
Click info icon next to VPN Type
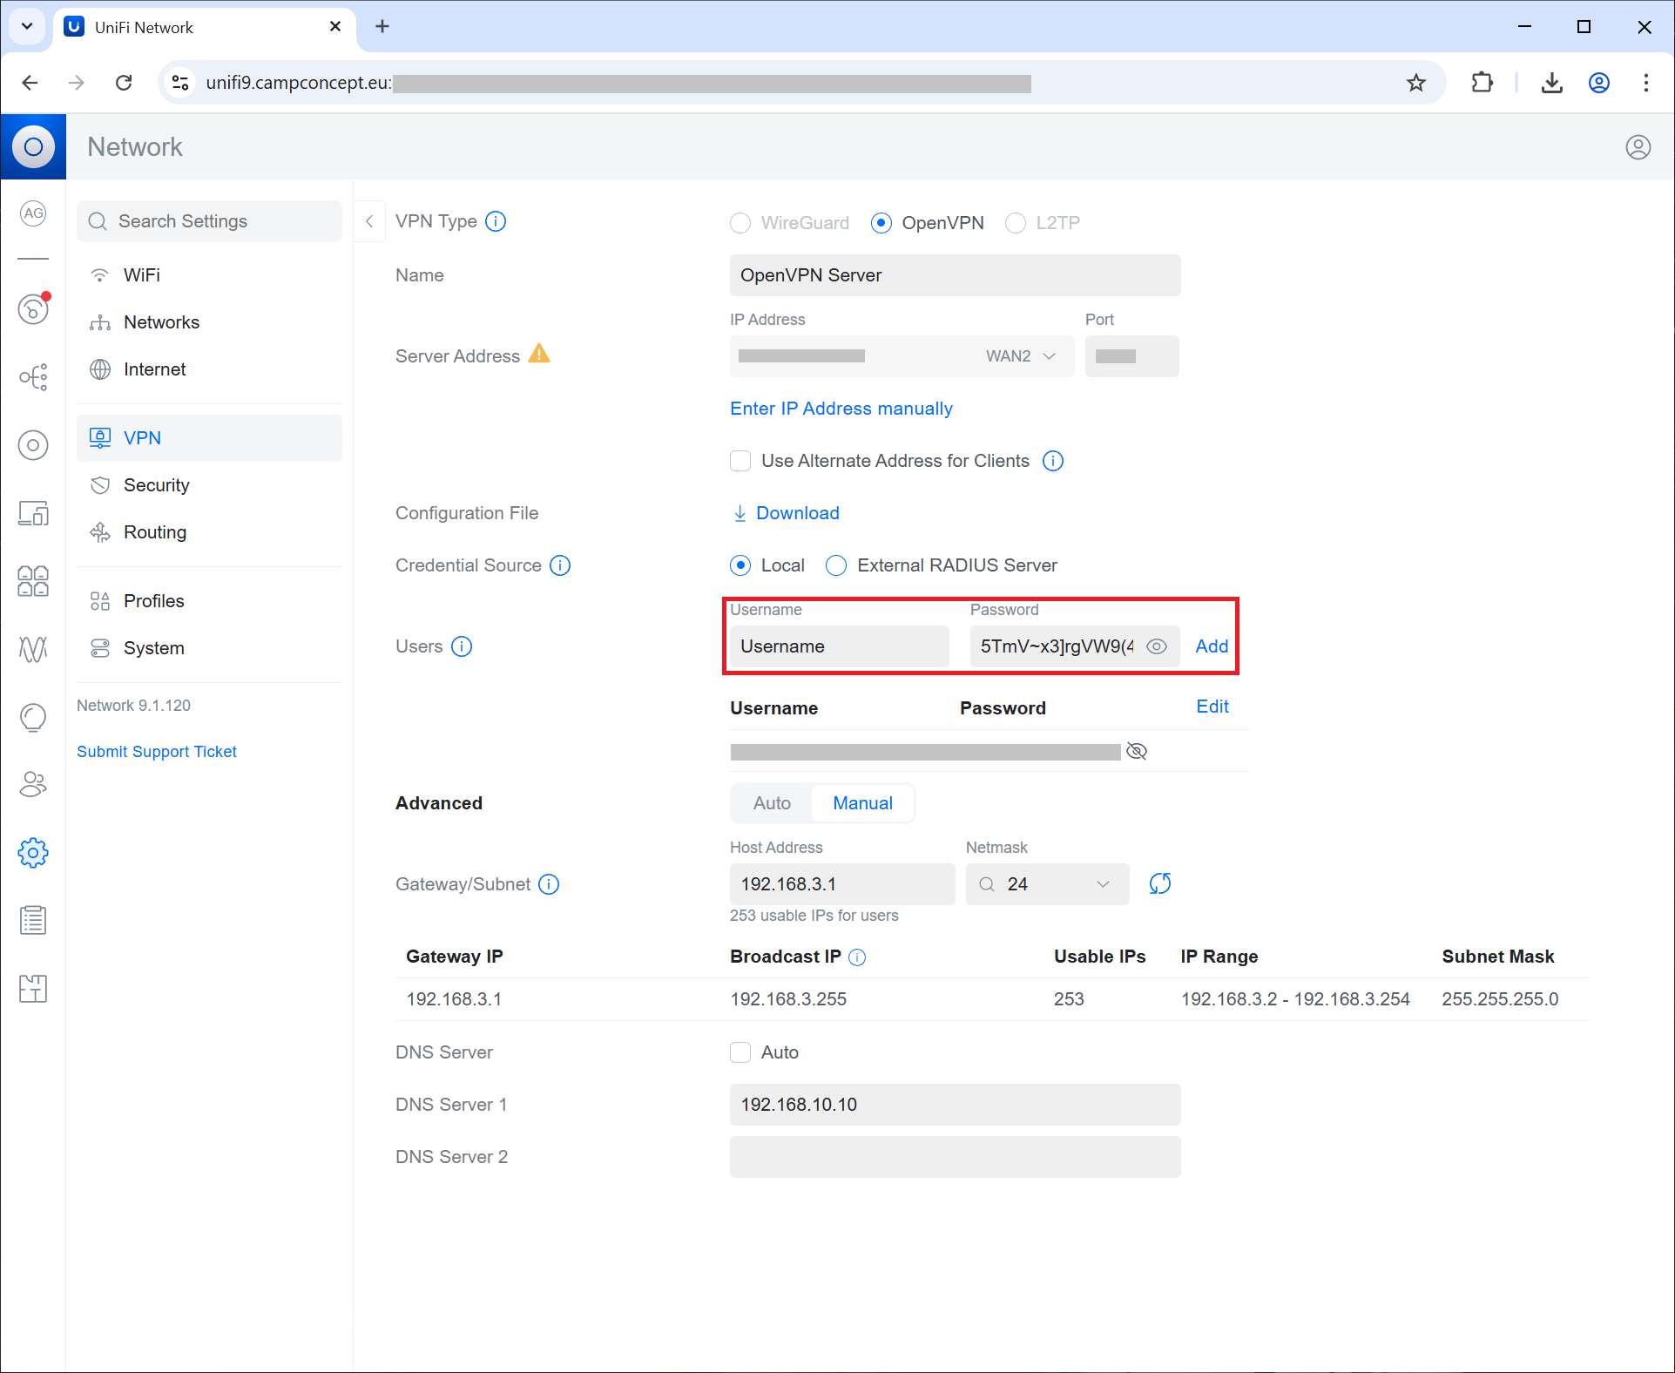tap(496, 221)
